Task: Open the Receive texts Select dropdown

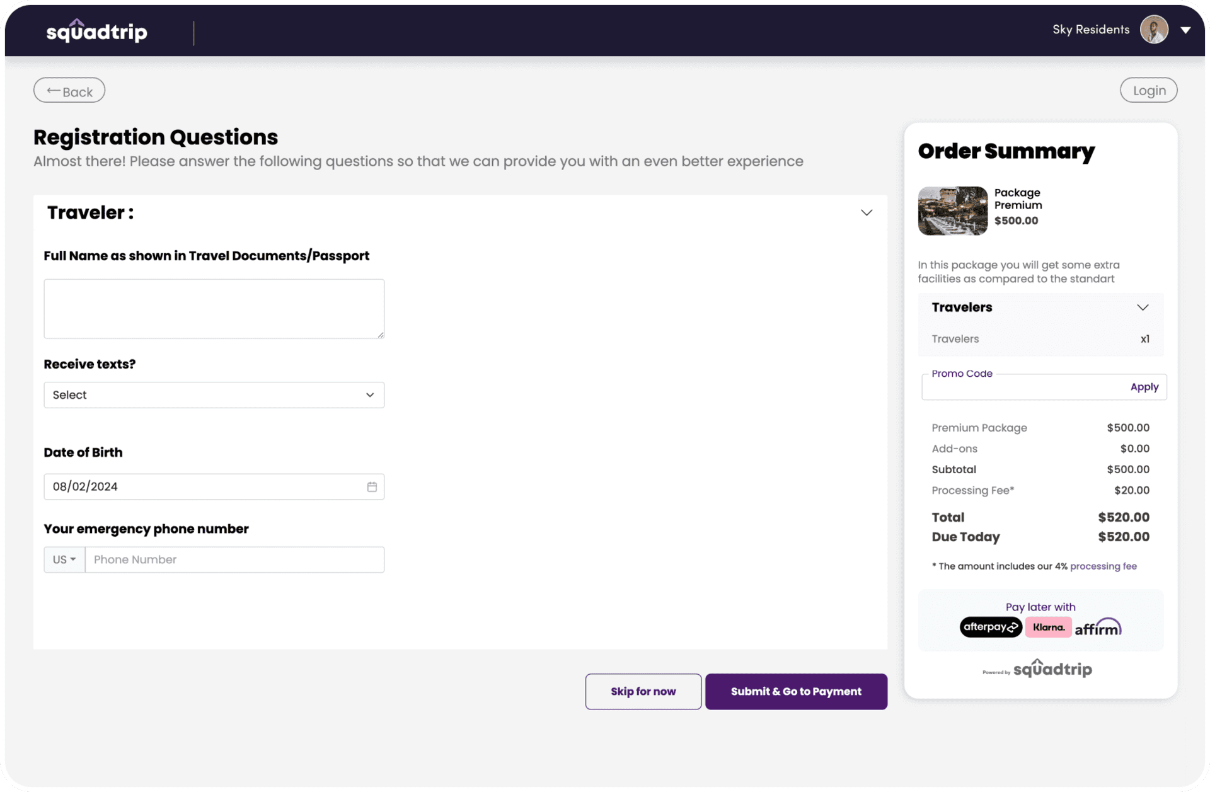Action: pyautogui.click(x=214, y=394)
